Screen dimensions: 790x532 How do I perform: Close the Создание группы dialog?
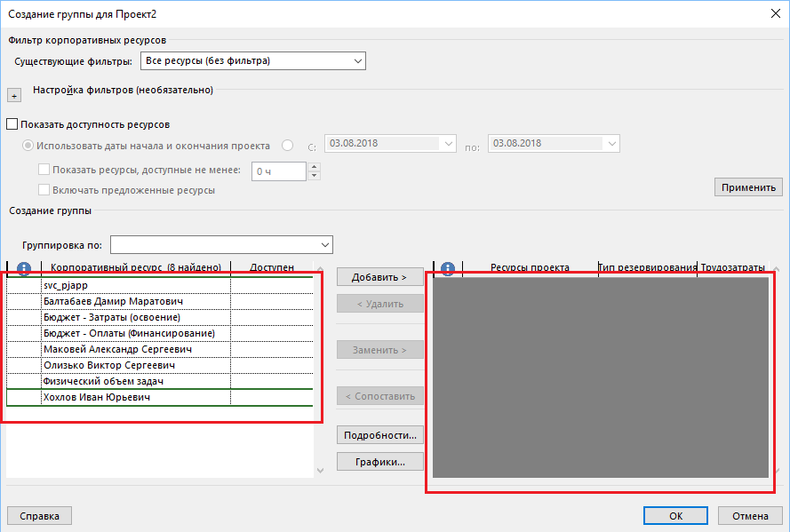click(x=776, y=13)
